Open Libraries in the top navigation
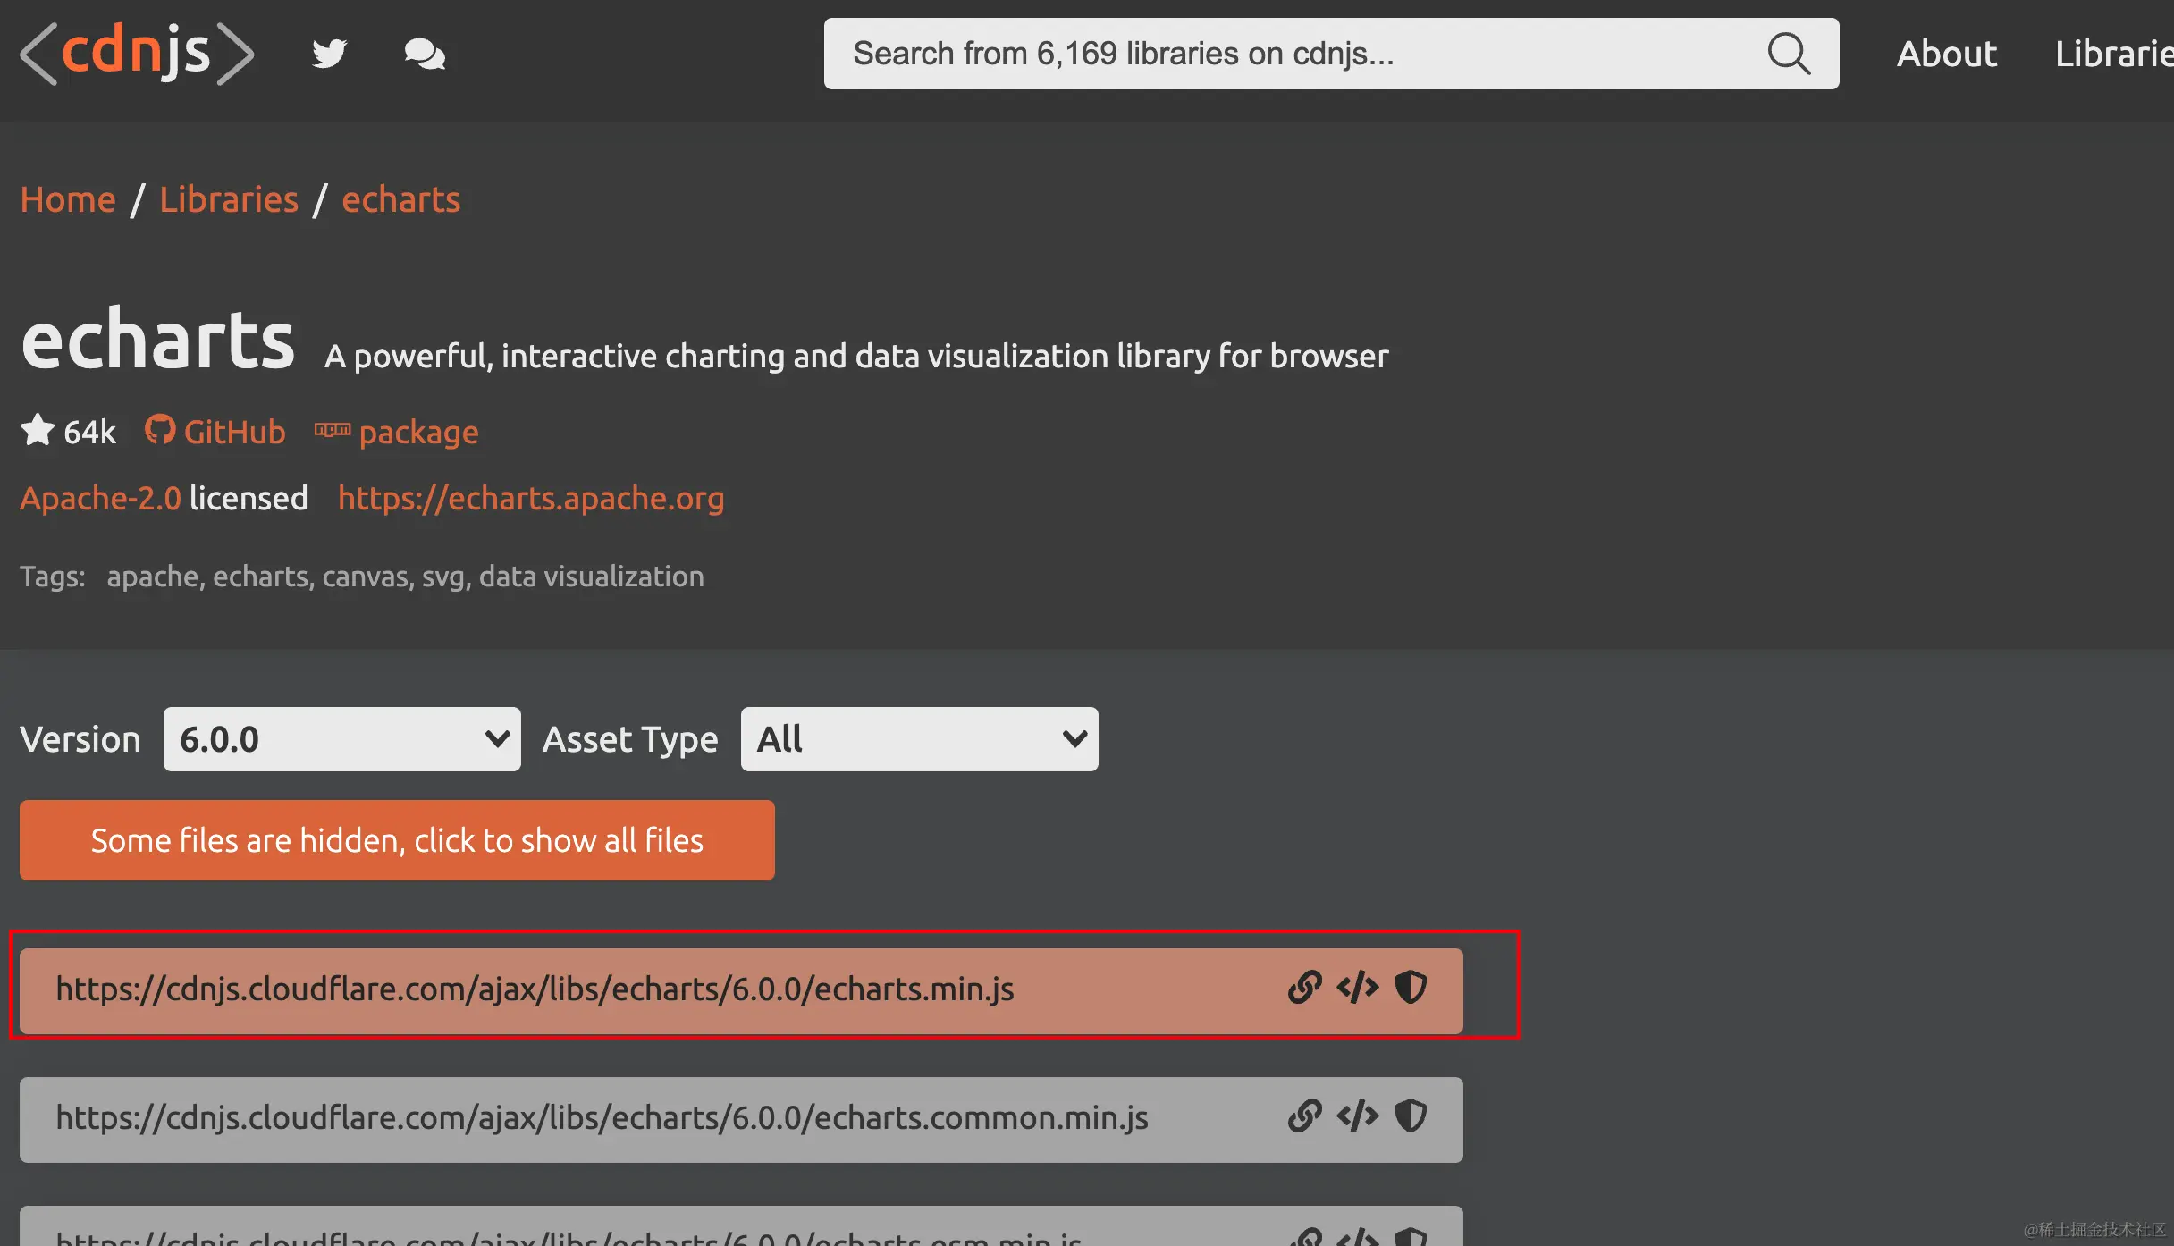This screenshot has height=1246, width=2174. tap(2113, 54)
